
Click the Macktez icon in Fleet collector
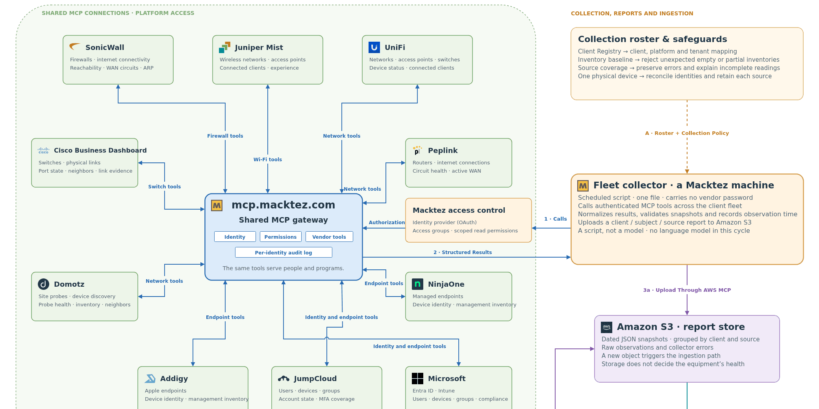pyautogui.click(x=583, y=185)
